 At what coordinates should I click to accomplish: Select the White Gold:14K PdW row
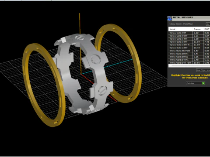pyautogui.click(x=189, y=63)
